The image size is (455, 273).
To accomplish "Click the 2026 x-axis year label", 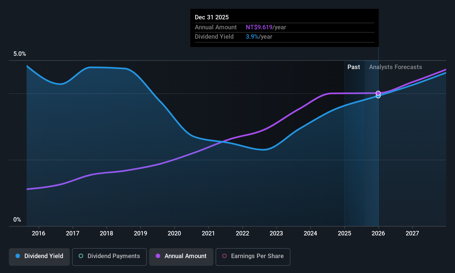I will (378, 233).
